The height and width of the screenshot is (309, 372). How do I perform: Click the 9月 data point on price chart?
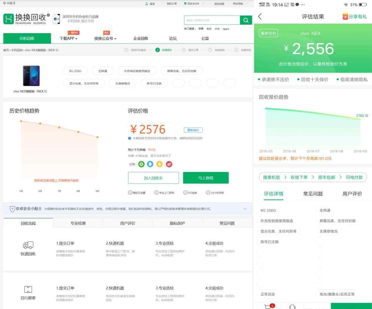98,137
